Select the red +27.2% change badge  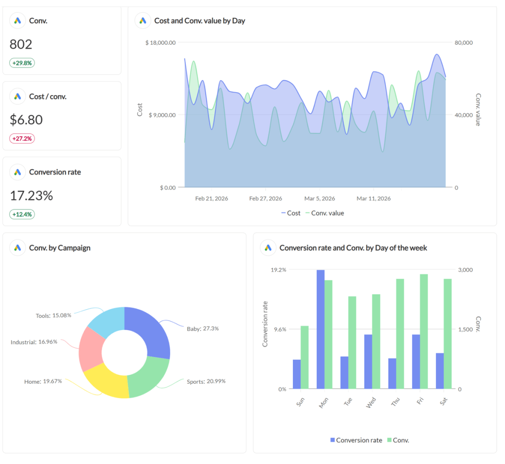[x=22, y=138]
